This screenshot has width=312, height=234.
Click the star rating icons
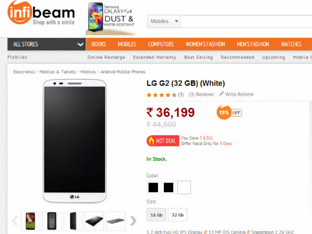[x=161, y=95]
